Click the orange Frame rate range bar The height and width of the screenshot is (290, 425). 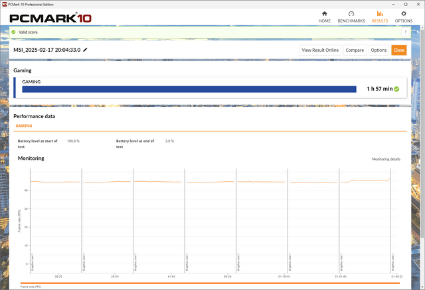(x=210, y=283)
